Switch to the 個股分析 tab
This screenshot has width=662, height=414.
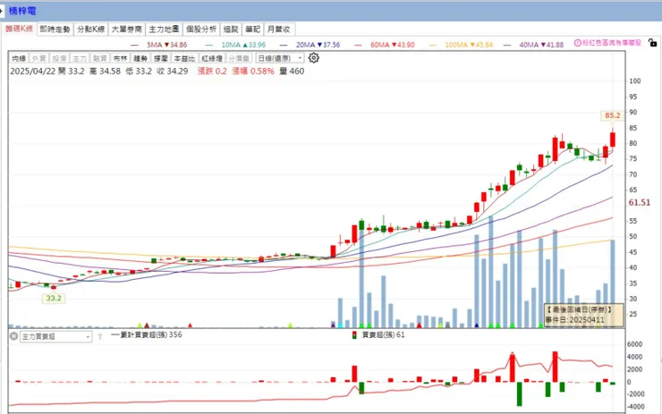click(x=201, y=30)
